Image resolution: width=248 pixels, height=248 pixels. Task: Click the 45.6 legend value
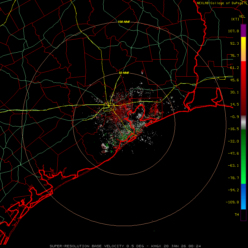234,80
